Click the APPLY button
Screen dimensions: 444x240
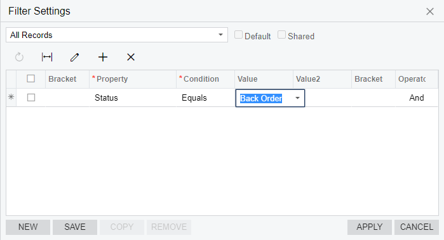370,227
